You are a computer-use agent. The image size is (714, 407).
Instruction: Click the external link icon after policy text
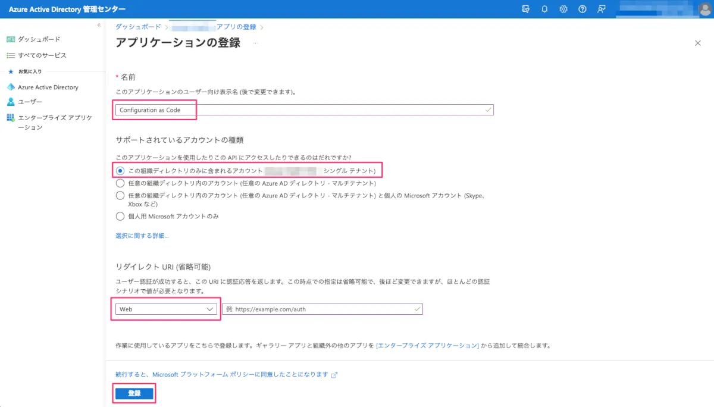(x=334, y=375)
